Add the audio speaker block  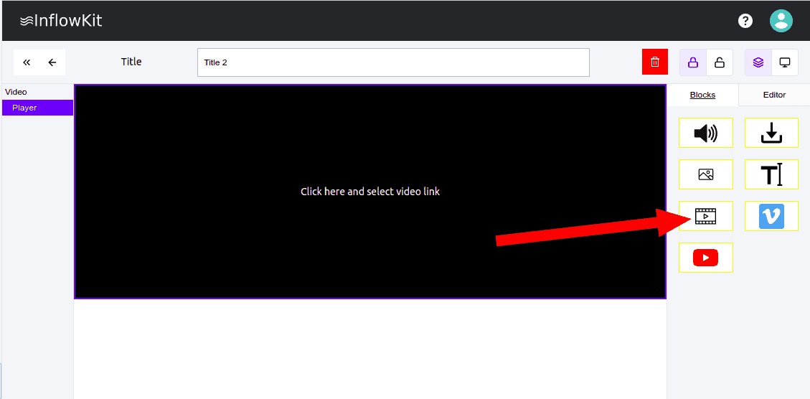[x=706, y=133]
